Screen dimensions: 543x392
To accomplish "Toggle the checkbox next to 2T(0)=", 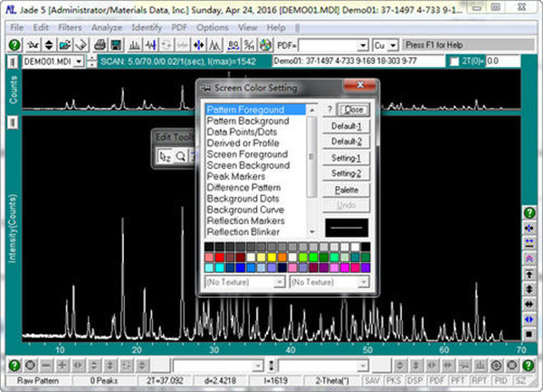I will coord(455,61).
